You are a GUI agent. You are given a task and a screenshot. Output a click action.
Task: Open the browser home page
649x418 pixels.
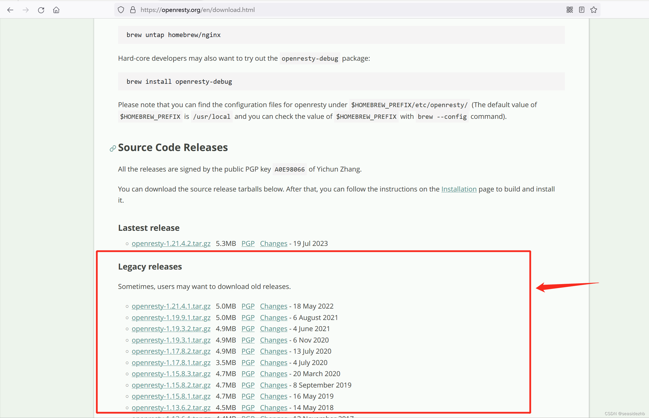[x=56, y=10]
